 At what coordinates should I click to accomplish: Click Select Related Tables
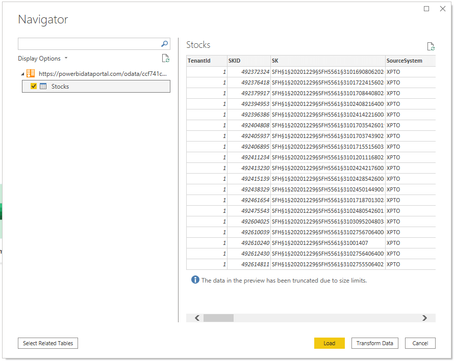coord(47,343)
